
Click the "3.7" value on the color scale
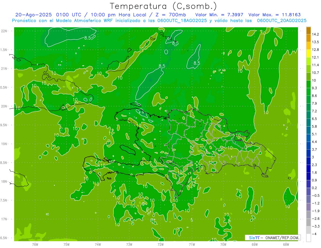(x=315, y=150)
